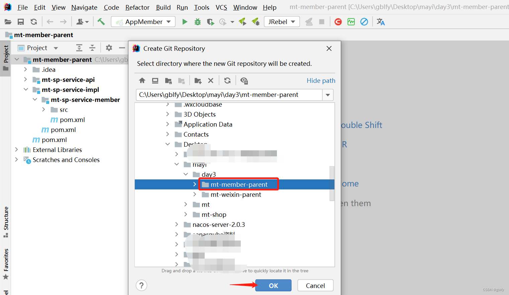Viewport: 509px width, 295px height.
Task: Click the Hide path link
Action: [x=321, y=81]
